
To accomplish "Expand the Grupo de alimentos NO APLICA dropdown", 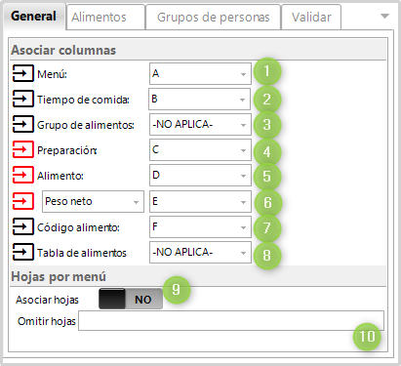I will [x=200, y=124].
